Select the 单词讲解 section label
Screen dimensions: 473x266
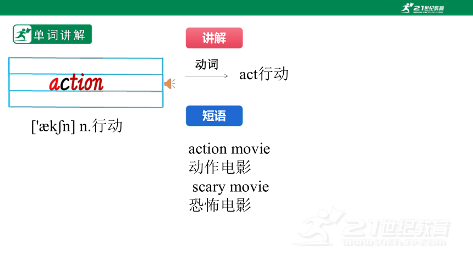click(x=59, y=35)
